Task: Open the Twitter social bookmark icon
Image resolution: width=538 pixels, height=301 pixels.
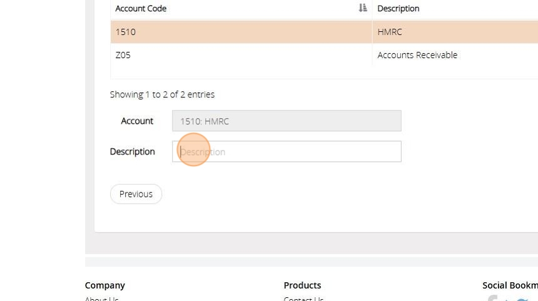Action: 522,300
